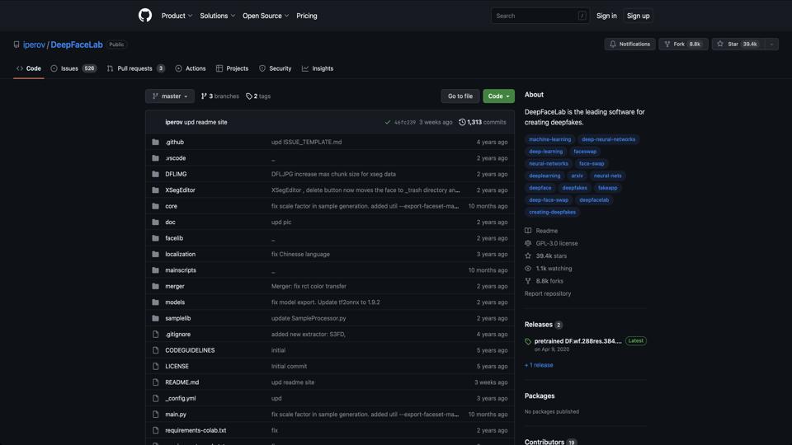This screenshot has width=792, height=445.
Task: Click the commit history clock icon
Action: click(462, 122)
